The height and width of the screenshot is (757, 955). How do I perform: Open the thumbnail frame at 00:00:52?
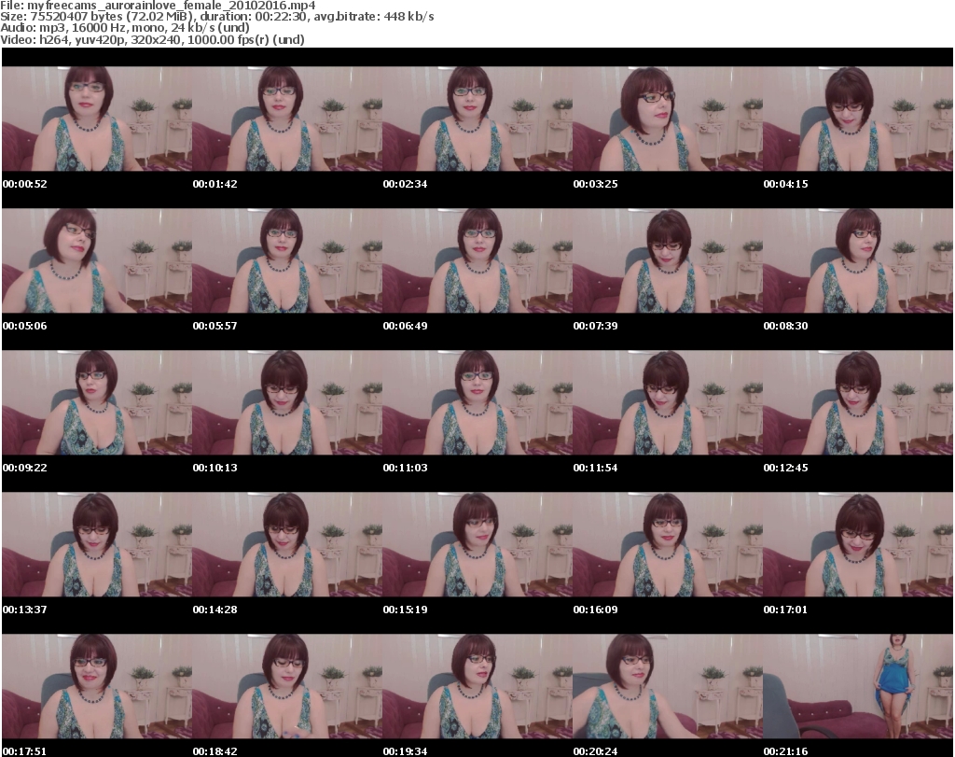pos(97,119)
